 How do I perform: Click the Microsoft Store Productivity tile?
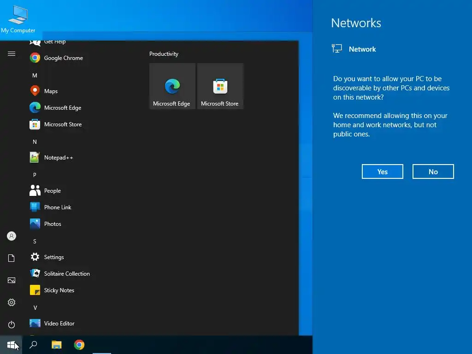click(220, 86)
